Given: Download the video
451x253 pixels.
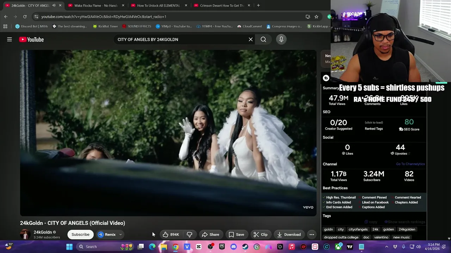Looking at the screenshot, I should [x=289, y=234].
